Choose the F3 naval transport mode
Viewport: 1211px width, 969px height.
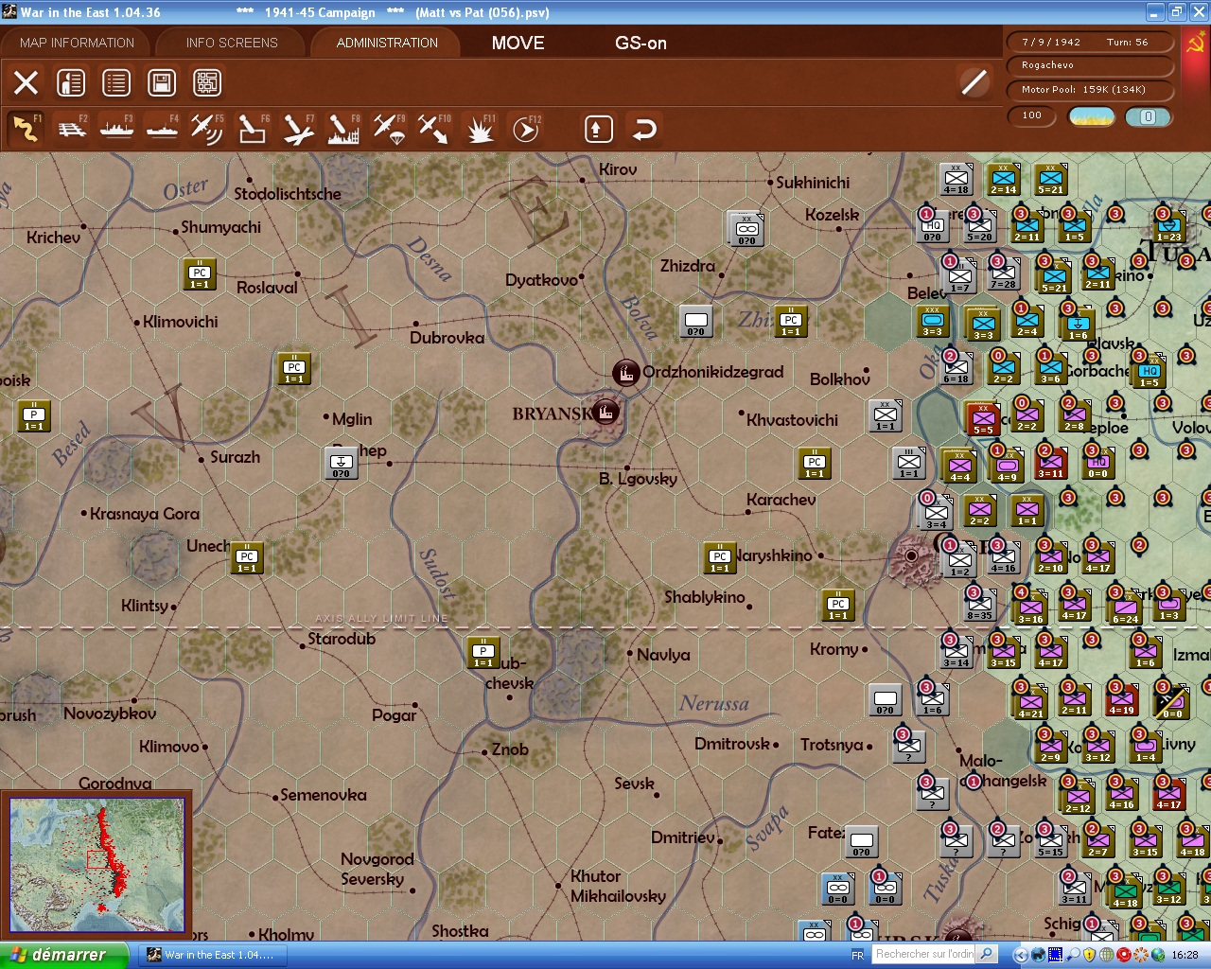116,129
